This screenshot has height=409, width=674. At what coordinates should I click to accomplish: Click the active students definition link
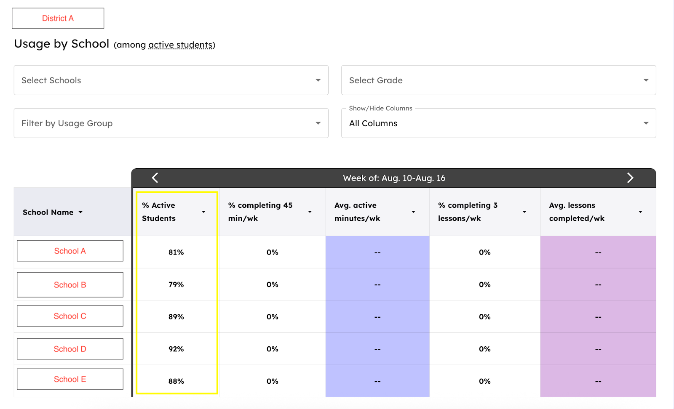coord(180,45)
